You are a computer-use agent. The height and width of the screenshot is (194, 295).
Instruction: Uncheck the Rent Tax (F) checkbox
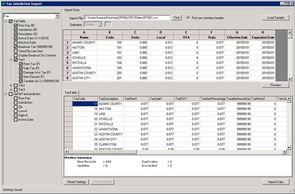pos(21,64)
